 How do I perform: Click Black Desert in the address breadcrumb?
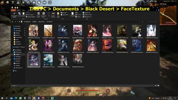[41, 22]
